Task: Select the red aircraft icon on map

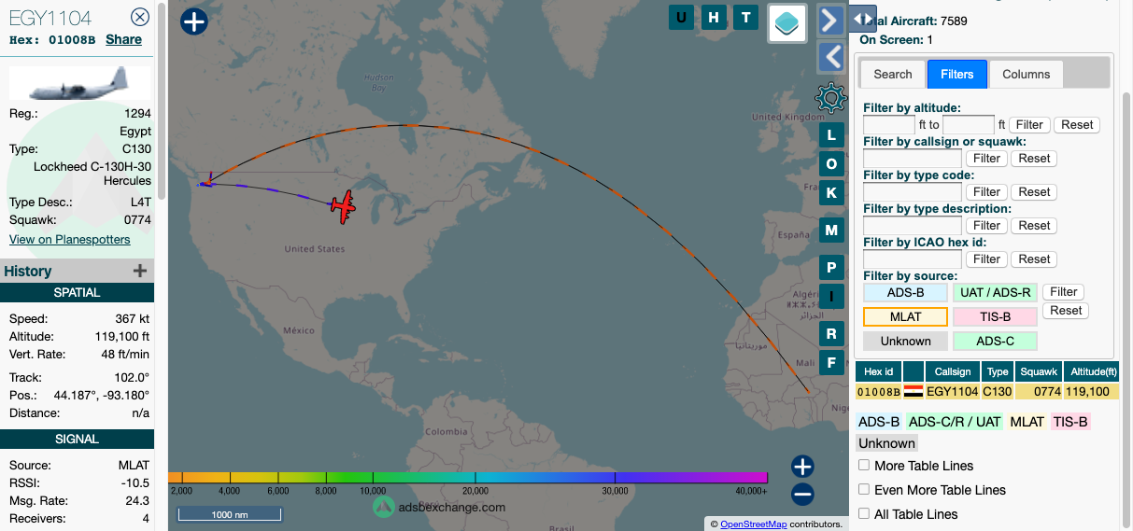Action: coord(344,206)
